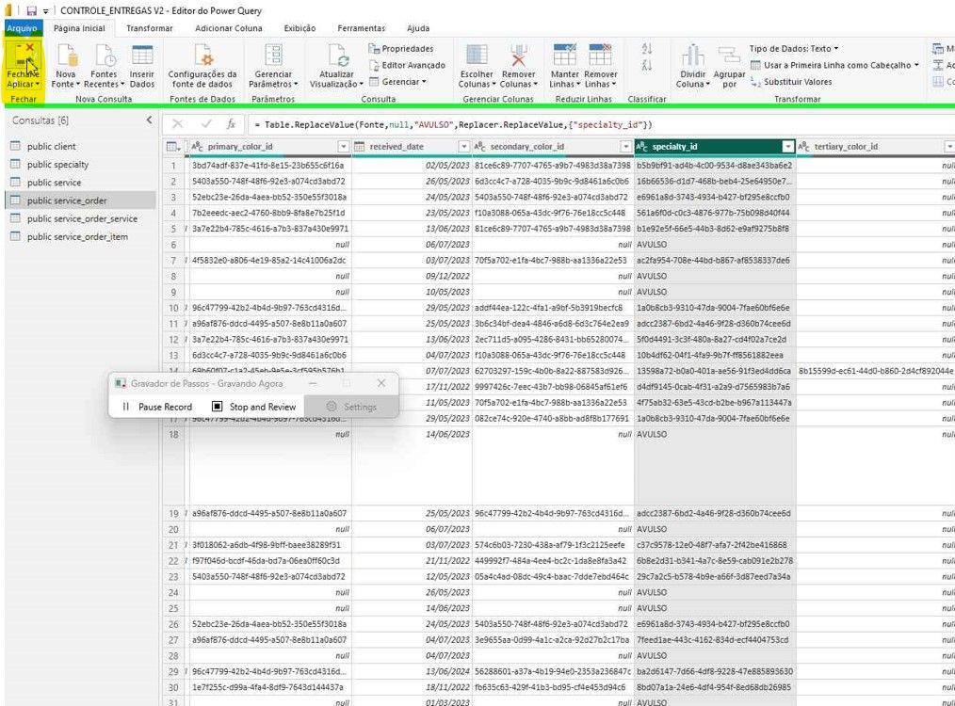Switch to Exibição tab
This screenshot has width=955, height=706.
pos(299,28)
